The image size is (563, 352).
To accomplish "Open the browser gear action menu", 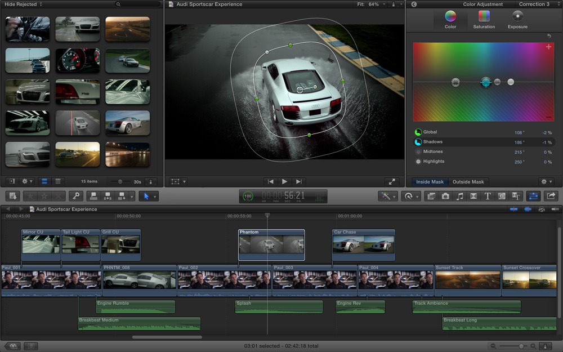I will 27,181.
